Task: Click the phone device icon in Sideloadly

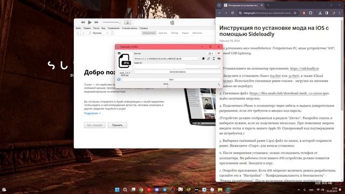Action: coord(213,59)
